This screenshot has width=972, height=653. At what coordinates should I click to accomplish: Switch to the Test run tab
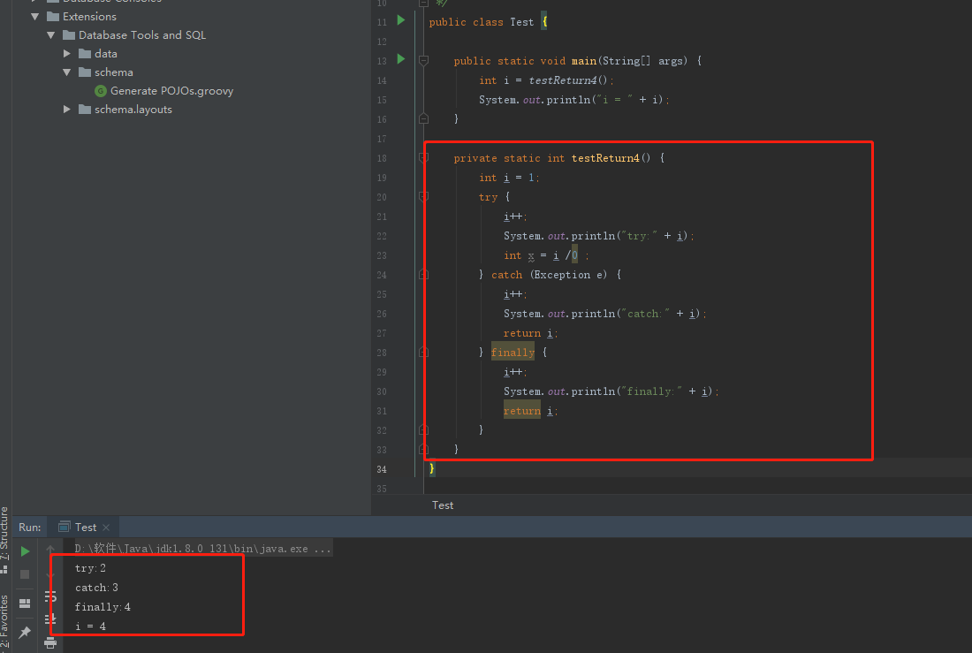pyautogui.click(x=86, y=528)
